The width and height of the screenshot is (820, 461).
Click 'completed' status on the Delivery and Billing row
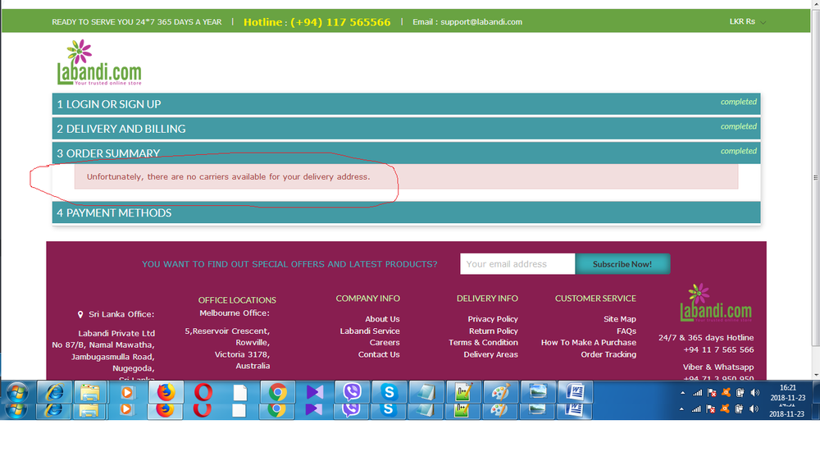pos(739,126)
